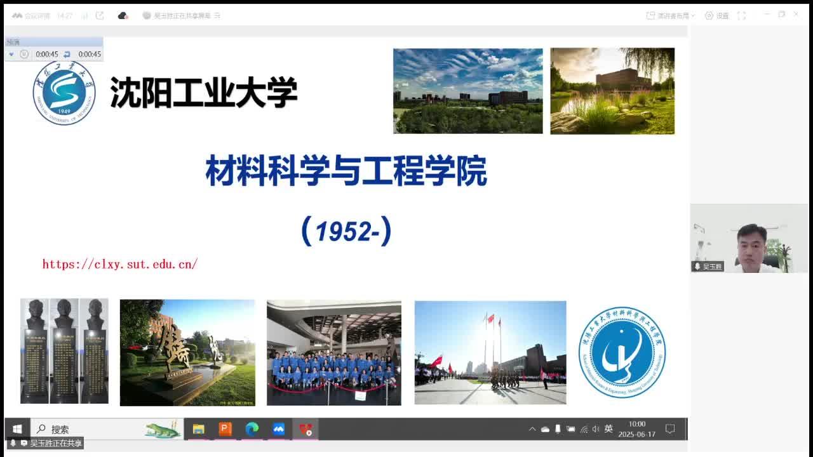This screenshot has width=813, height=457.
Task: Open clock and date 2025-06-17
Action: coord(636,429)
